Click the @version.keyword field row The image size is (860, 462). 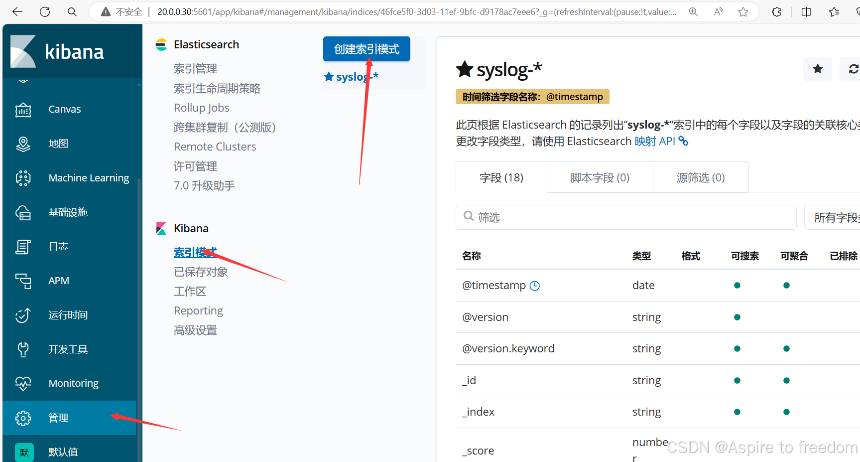point(658,349)
